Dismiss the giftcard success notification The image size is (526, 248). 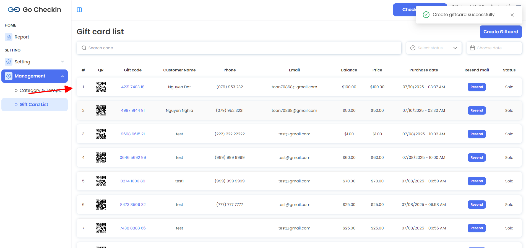(512, 15)
